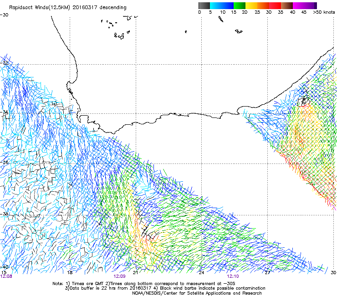Click the 'Rapidsact Winds(12.5KM) 20160317 descending' title
The height and width of the screenshot is (296, 337).
pyautogui.click(x=68, y=8)
